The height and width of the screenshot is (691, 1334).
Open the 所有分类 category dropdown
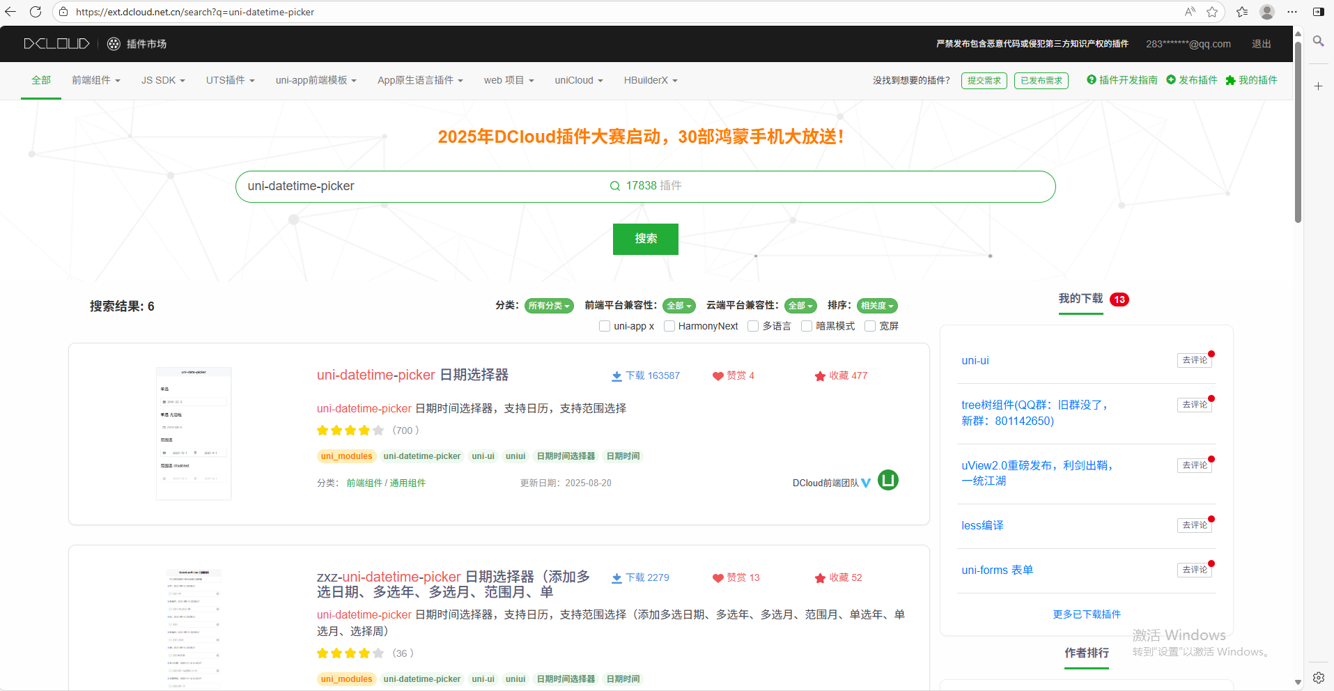click(x=549, y=306)
